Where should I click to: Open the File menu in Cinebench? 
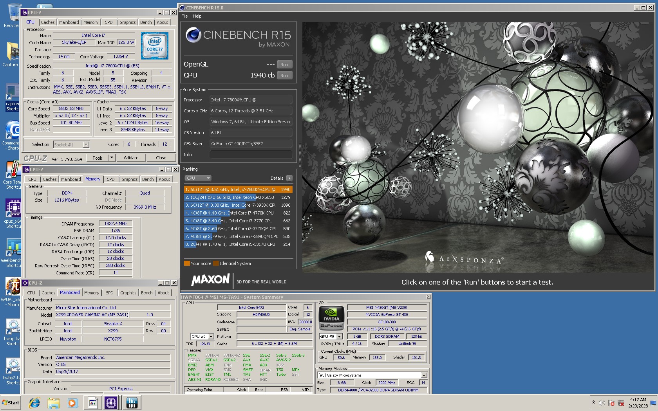pos(184,16)
